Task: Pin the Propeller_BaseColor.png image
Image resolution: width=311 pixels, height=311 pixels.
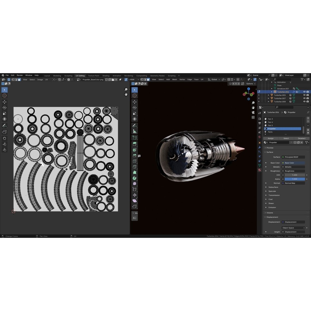Action: [120, 79]
